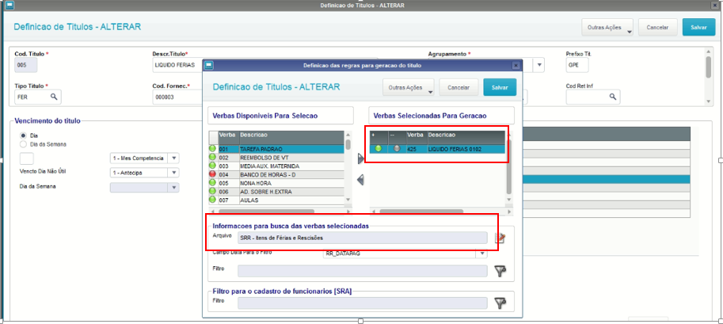Viewport: 723px width, 324px height.
Task: Open Outras Ações menu in rules dialog
Action: pyautogui.click(x=409, y=87)
